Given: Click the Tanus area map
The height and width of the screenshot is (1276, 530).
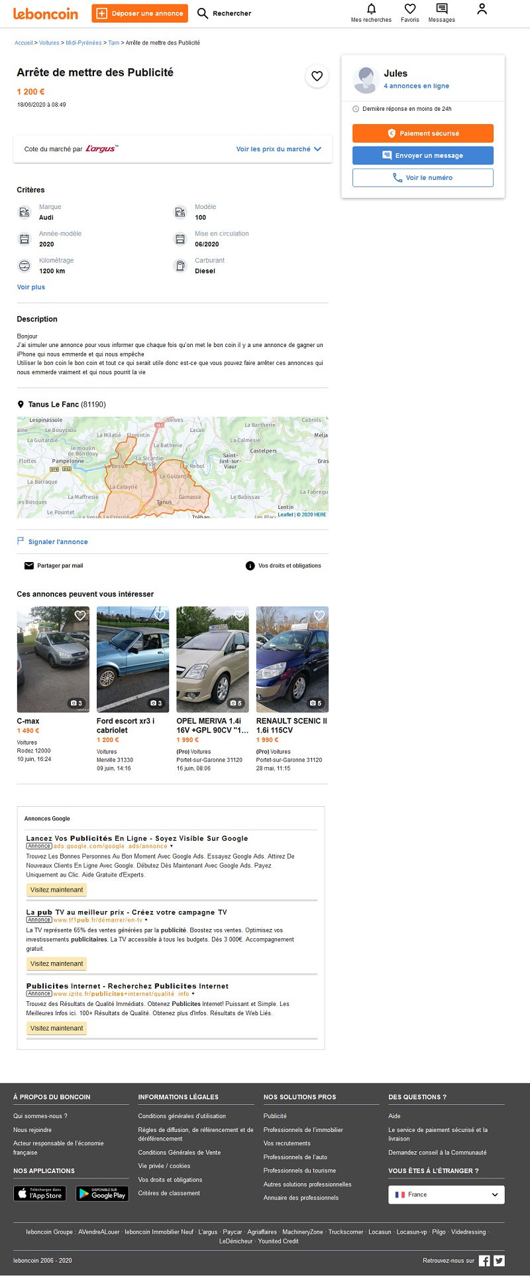Looking at the screenshot, I should [x=172, y=467].
